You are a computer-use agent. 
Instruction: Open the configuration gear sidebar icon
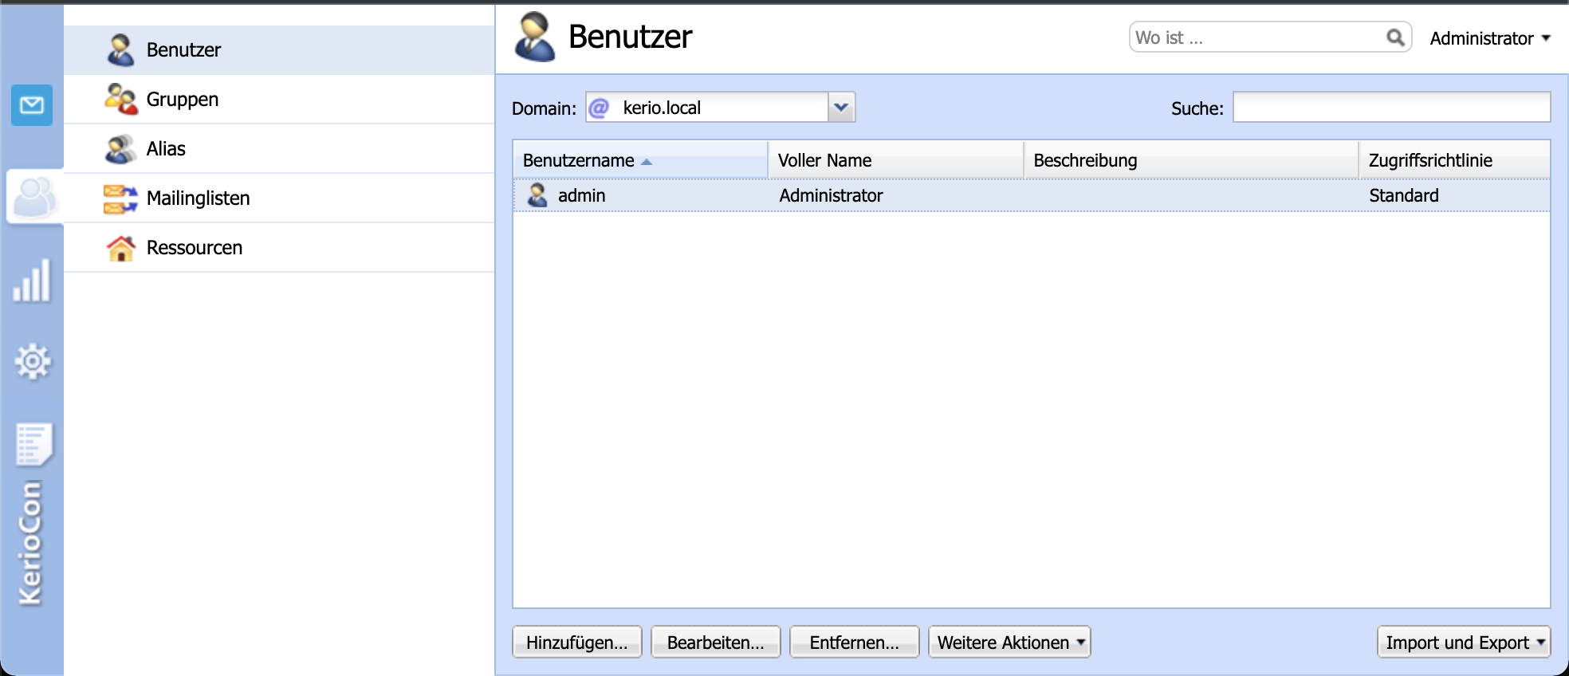coord(33,361)
